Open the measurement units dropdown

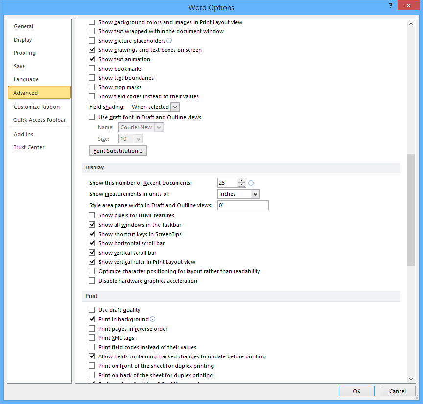tap(255, 193)
